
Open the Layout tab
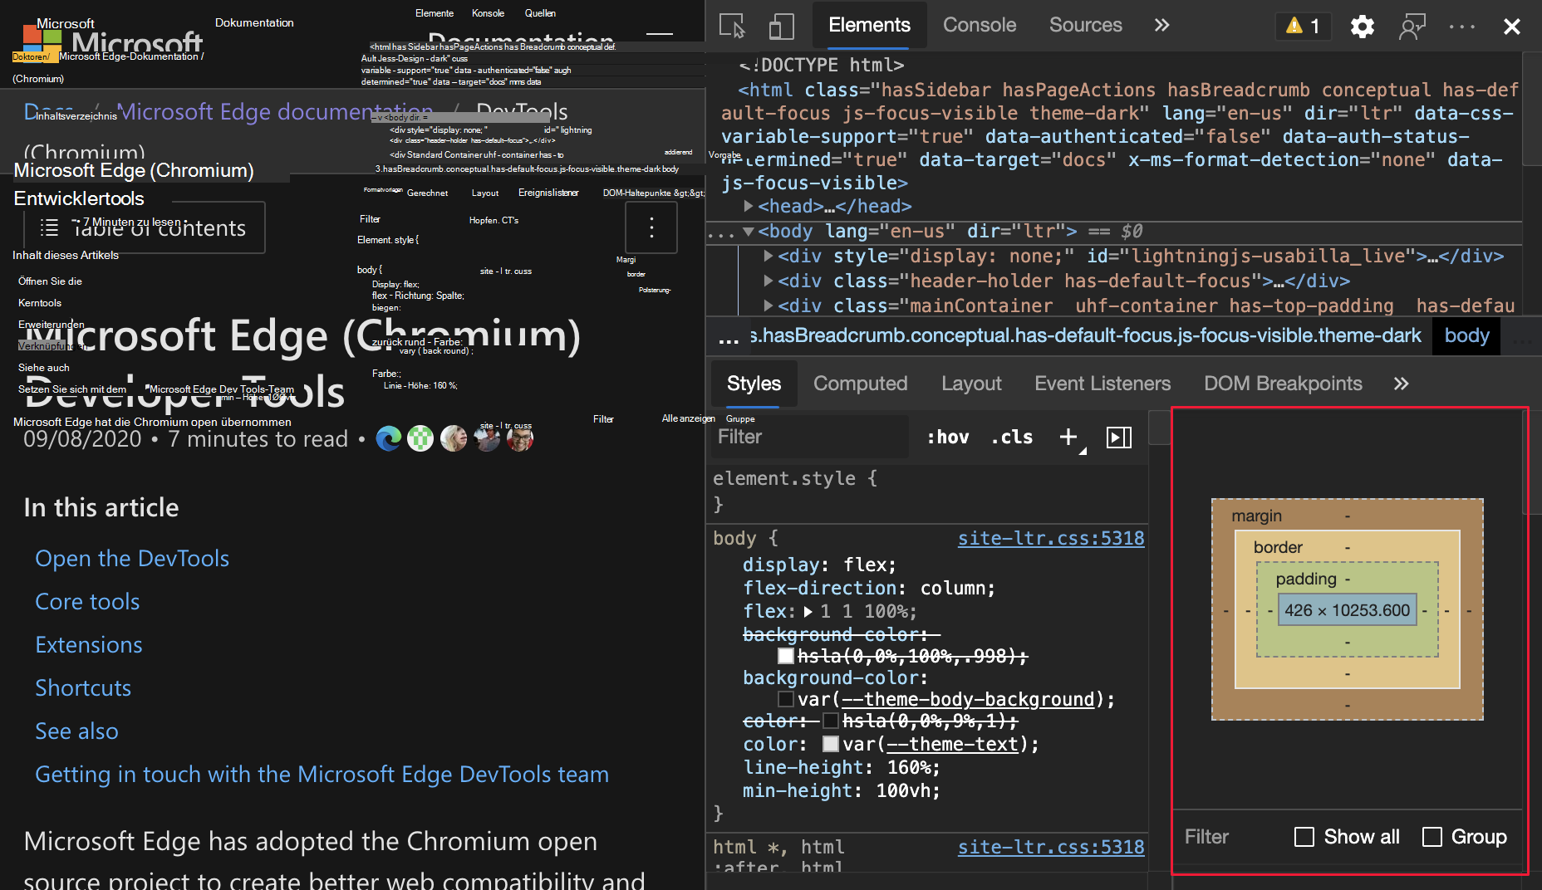coord(971,384)
